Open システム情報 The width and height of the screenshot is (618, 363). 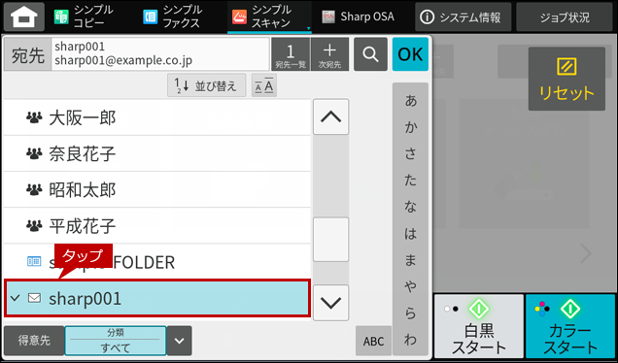tap(463, 16)
